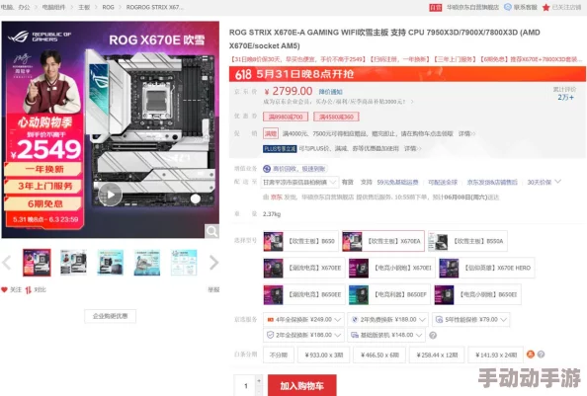The height and width of the screenshot is (396, 587).
Task: Open the delivery address dropdown
Action: click(x=299, y=182)
